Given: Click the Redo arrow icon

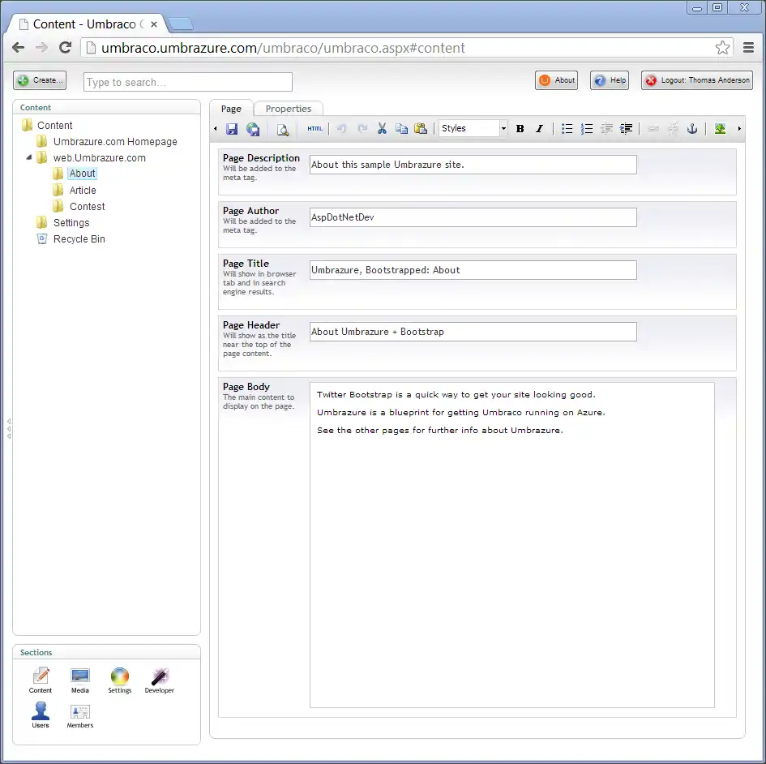Looking at the screenshot, I should (x=362, y=129).
